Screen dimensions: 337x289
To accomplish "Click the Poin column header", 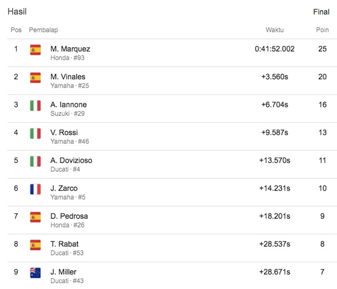I will click(322, 30).
